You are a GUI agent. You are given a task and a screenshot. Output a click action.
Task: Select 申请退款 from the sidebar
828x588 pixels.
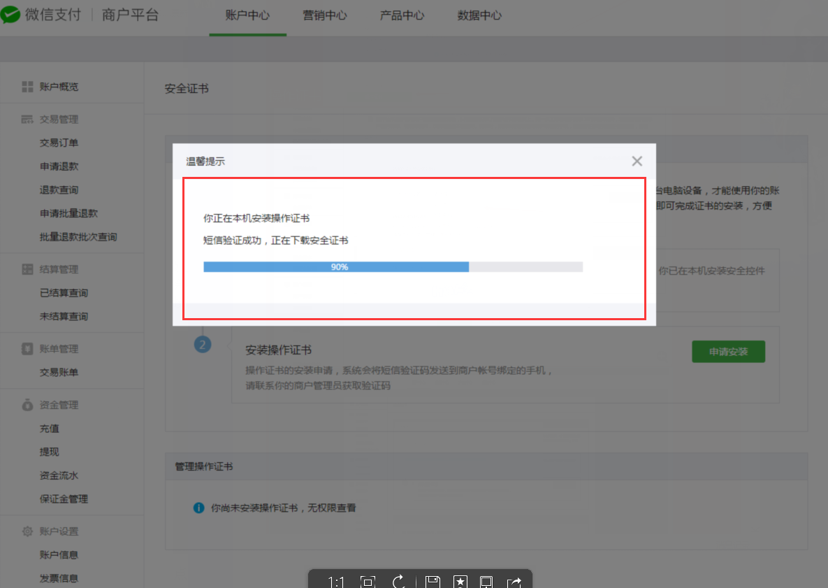(59, 166)
